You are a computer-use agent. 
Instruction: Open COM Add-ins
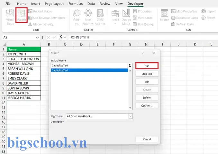(100, 17)
